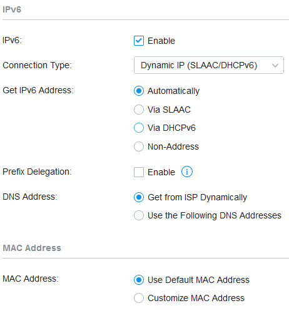Image resolution: width=289 pixels, height=323 pixels.
Task: Select Use Default MAC Address
Action: pyautogui.click(x=139, y=280)
